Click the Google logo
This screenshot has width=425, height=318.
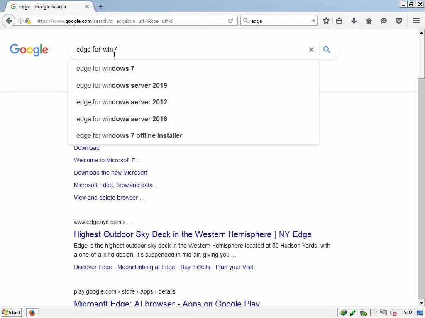[29, 50]
